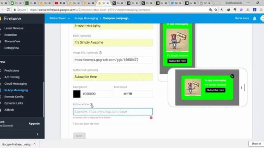Open Remote Config in sidebar

(14, 97)
